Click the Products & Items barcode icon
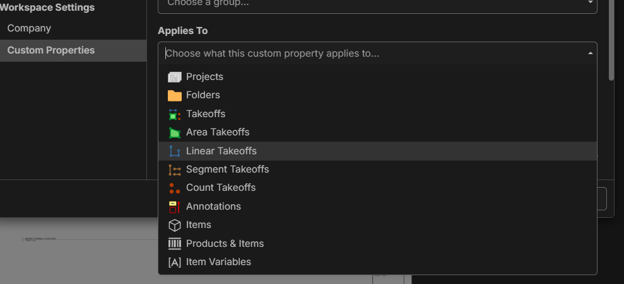Image resolution: width=624 pixels, height=284 pixels. 175,244
